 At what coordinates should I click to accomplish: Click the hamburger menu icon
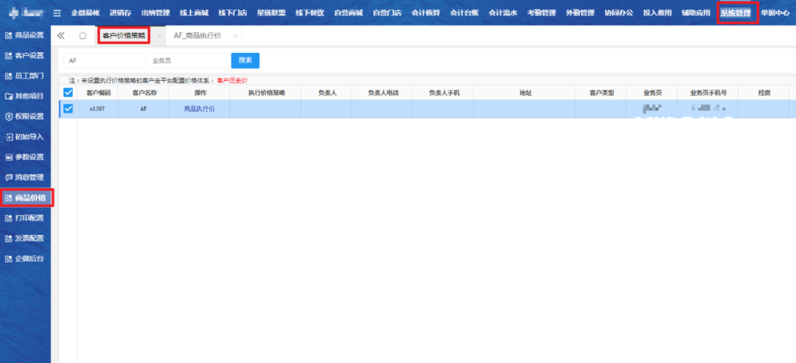57,13
